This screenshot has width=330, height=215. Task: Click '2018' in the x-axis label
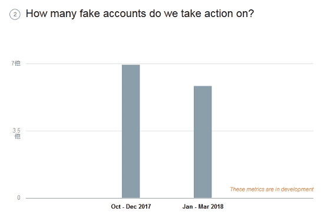[x=217, y=207]
